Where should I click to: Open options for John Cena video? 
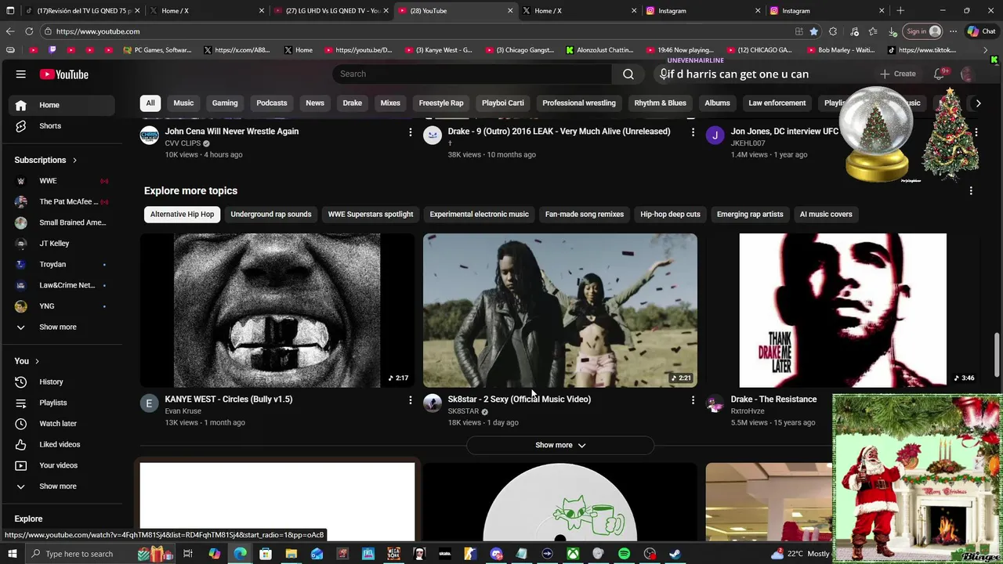pos(410,132)
